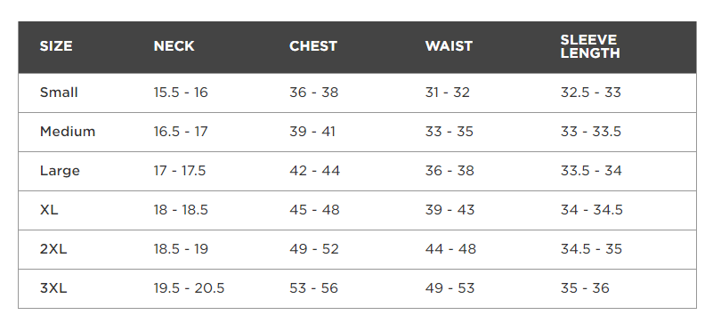Viewport: 713px width, 323px height.
Task: Click the CHEST column header
Action: [x=313, y=46]
